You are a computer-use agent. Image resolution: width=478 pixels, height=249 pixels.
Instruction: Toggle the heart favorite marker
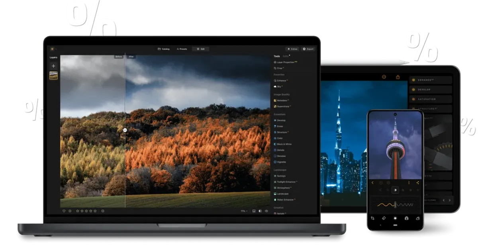point(64,211)
